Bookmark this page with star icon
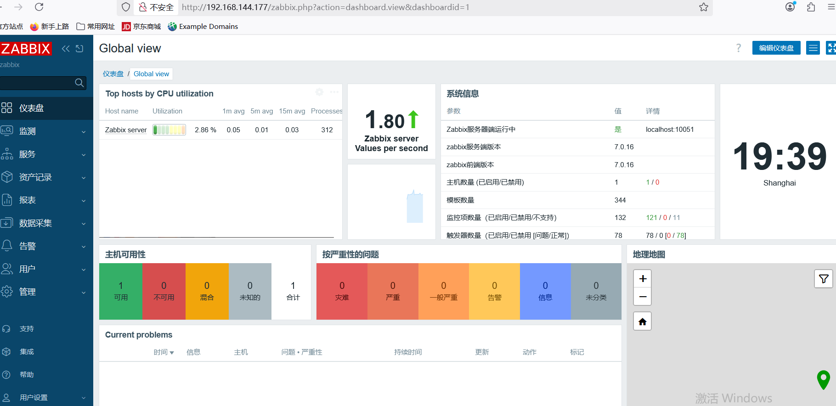The image size is (836, 406). point(704,7)
